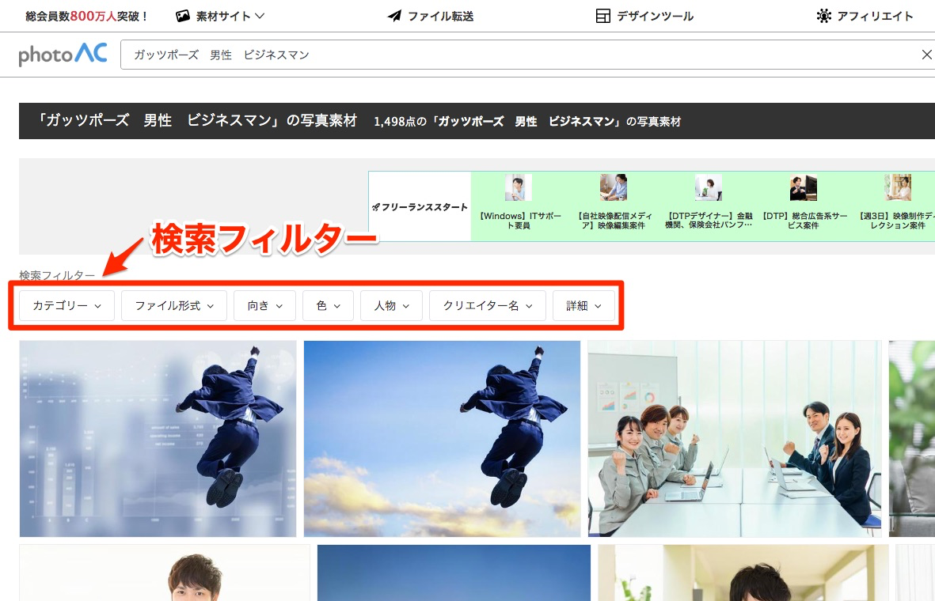Viewport: 935px width, 601px height.
Task: Click the photo icon beside 素材サイト
Action: point(183,14)
